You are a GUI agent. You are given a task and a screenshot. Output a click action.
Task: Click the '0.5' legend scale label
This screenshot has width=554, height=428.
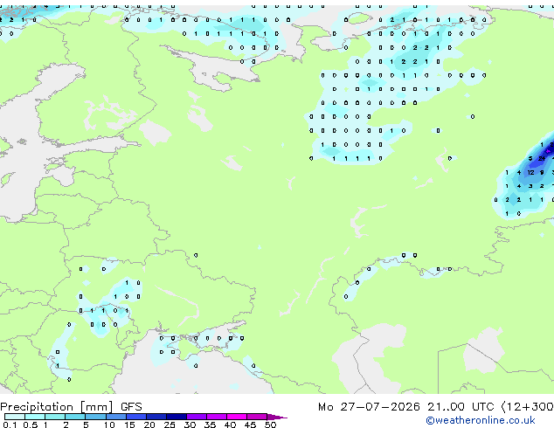(30, 425)
